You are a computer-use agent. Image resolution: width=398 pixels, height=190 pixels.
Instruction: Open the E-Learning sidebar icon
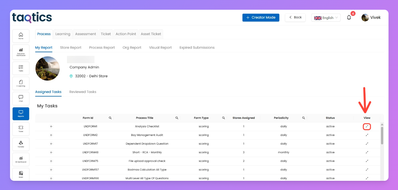(21, 83)
